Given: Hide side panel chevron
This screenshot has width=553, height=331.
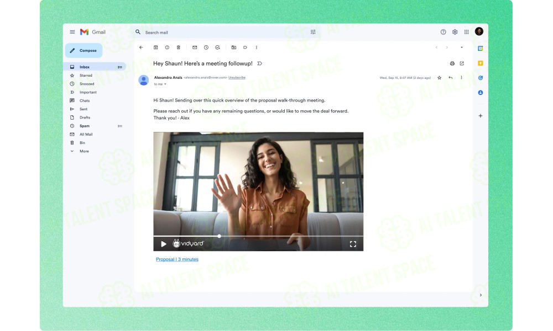Looking at the screenshot, I should click(481, 295).
